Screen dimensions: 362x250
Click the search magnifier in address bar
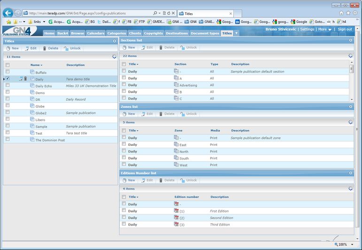[155, 13]
